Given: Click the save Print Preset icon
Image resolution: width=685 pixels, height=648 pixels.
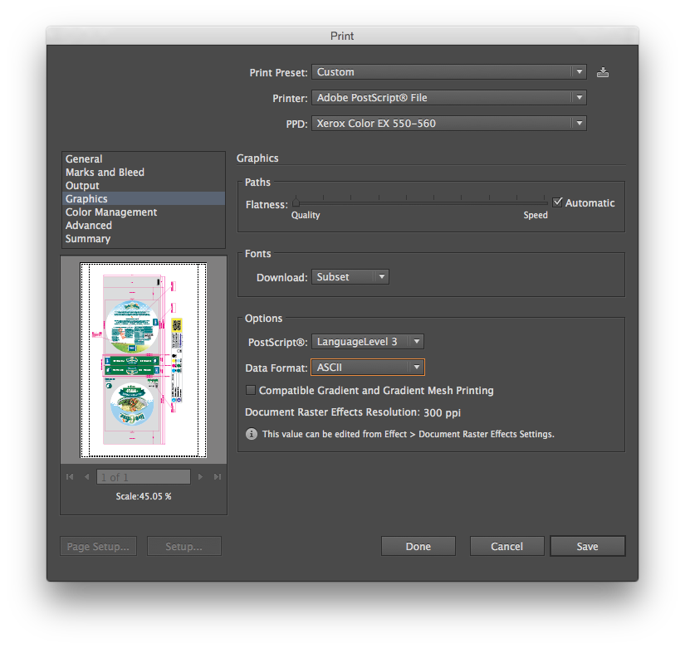Looking at the screenshot, I should click(x=602, y=72).
